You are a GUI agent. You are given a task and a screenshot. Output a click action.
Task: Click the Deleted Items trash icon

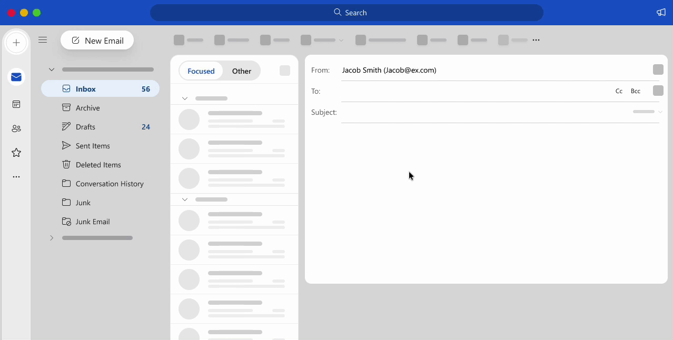[66, 165]
